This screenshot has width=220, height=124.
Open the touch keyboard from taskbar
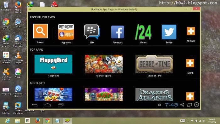(183, 121)
